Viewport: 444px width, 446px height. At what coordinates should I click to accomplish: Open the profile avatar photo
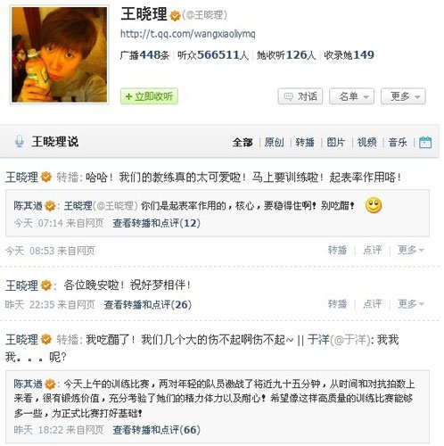click(60, 54)
